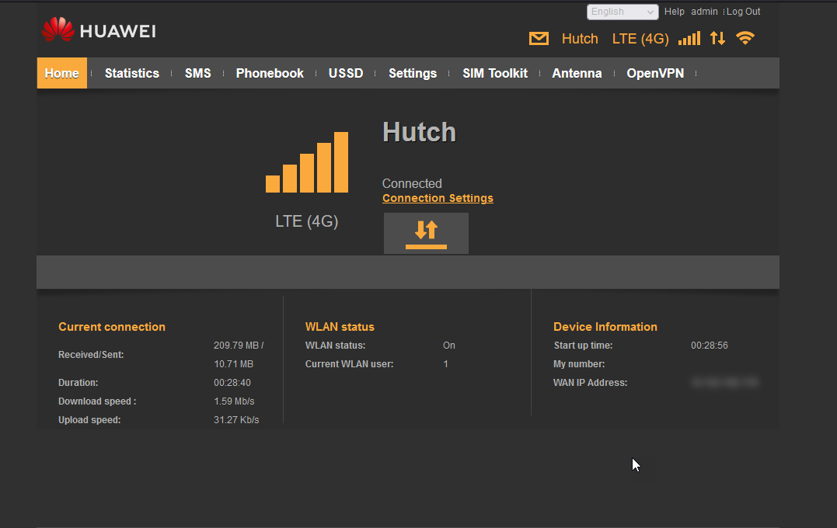Click the LTE (4G) text in header

pos(640,38)
